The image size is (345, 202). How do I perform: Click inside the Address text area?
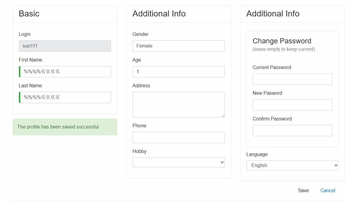click(x=178, y=104)
